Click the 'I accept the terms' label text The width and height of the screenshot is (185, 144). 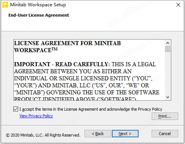coord(91,109)
